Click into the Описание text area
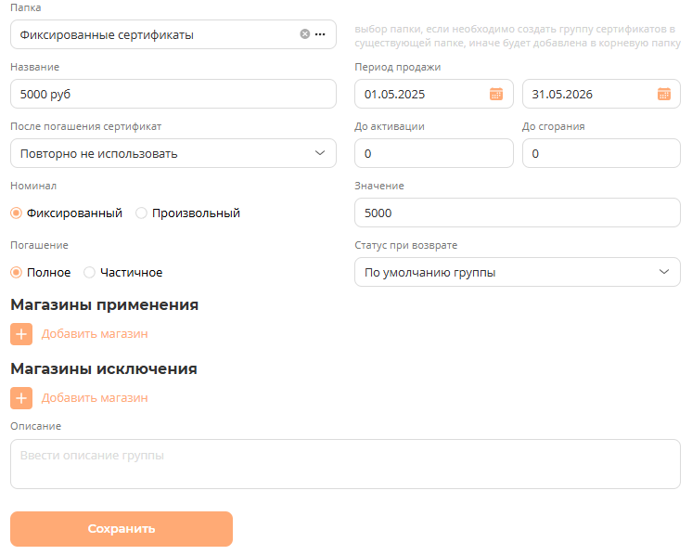 pos(345,464)
